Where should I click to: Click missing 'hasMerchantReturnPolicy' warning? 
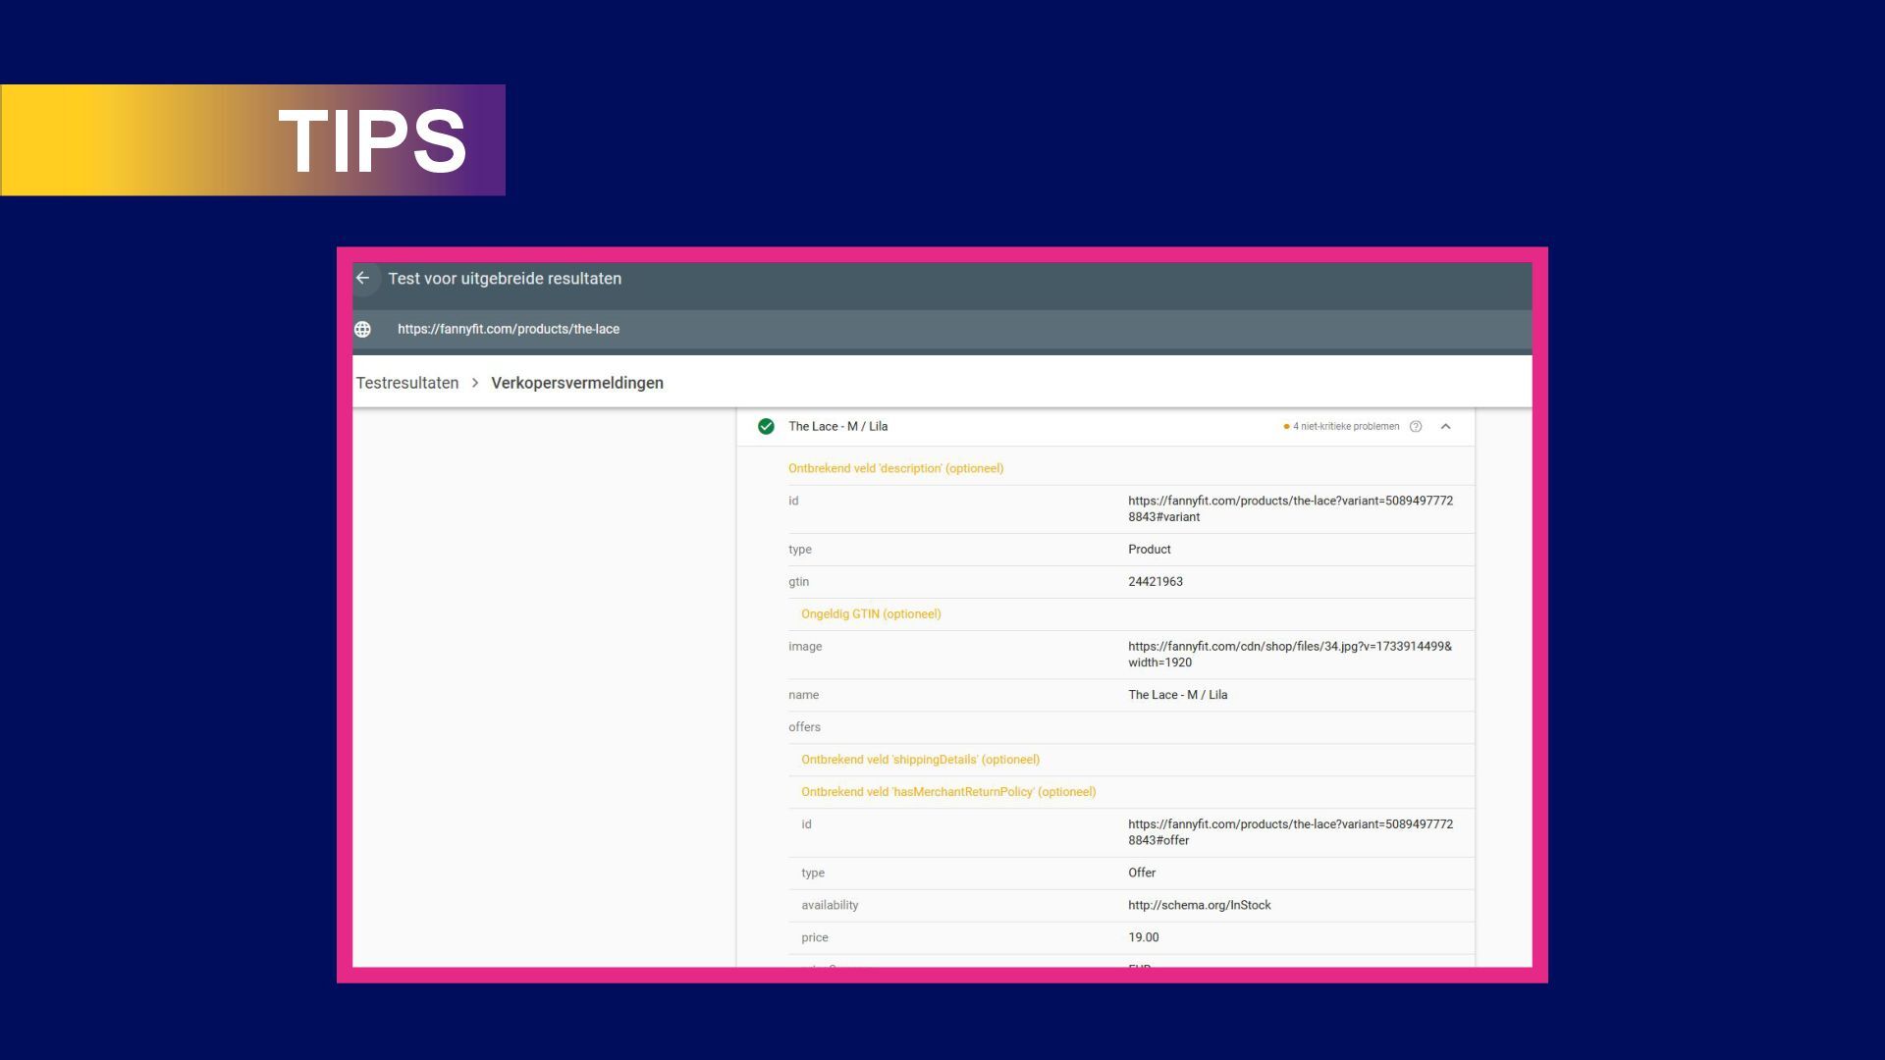click(x=947, y=792)
